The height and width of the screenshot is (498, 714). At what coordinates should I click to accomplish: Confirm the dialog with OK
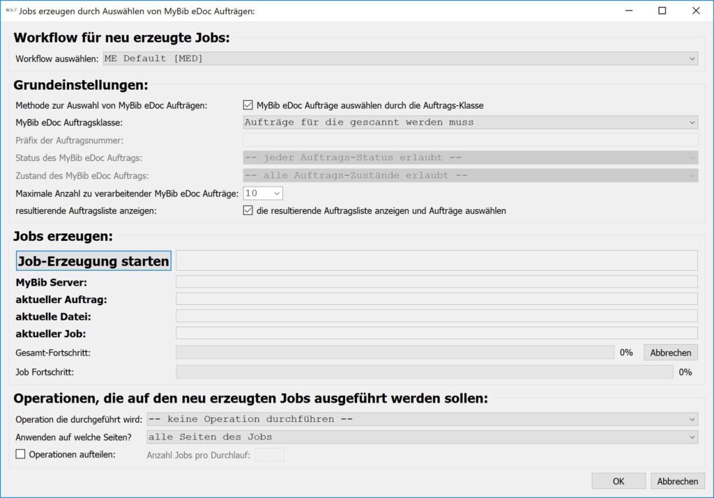pos(618,481)
